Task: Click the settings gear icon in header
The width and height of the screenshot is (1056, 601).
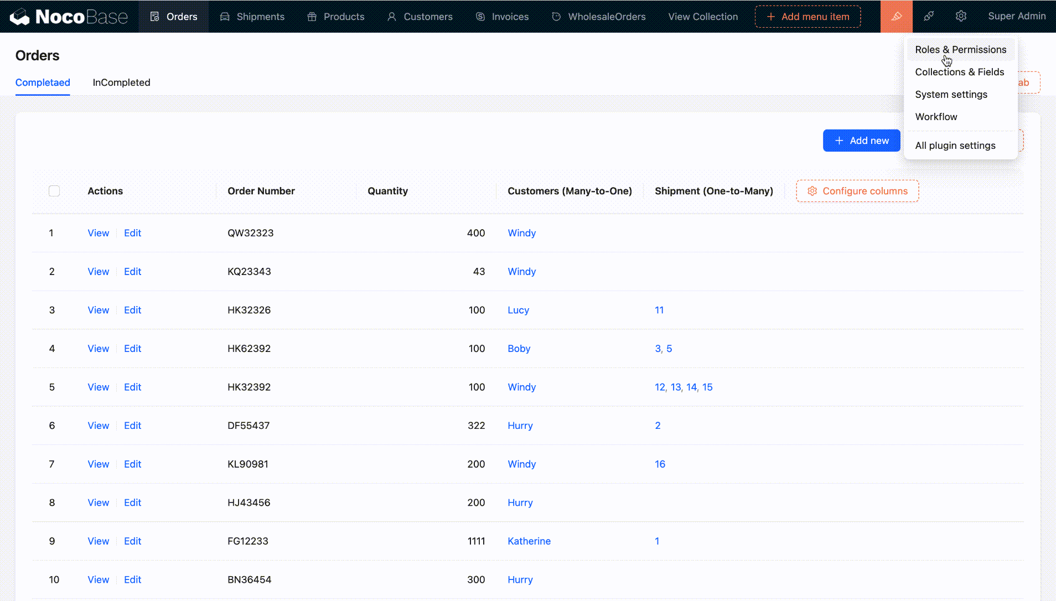Action: coord(961,17)
